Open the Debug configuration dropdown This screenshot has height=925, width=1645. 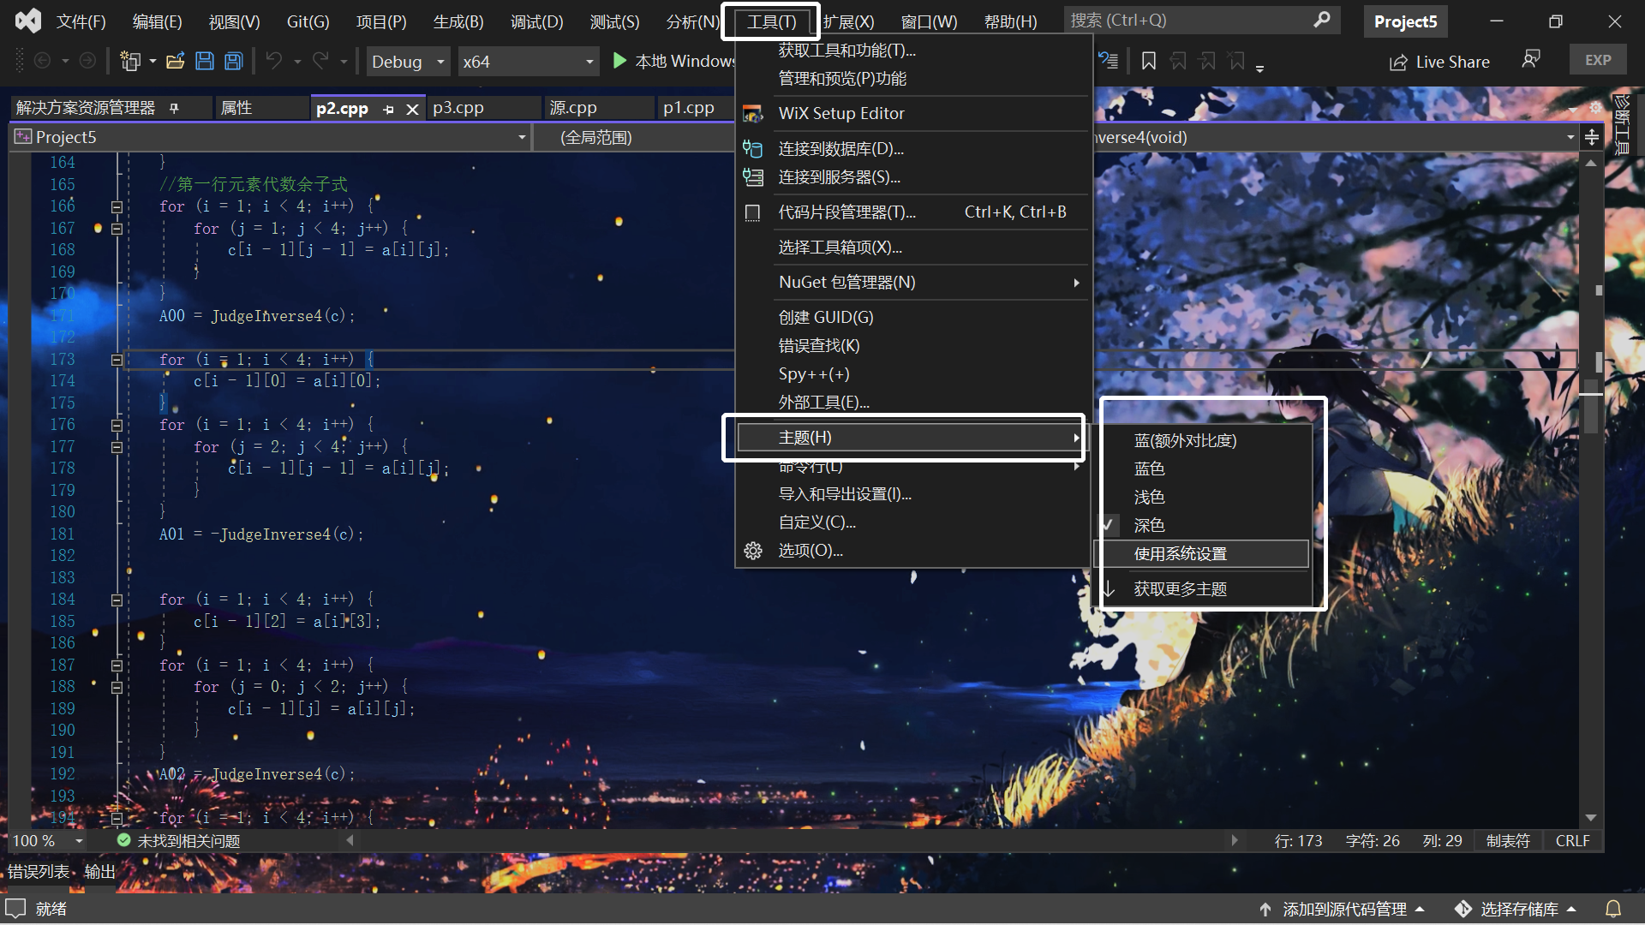coord(407,61)
